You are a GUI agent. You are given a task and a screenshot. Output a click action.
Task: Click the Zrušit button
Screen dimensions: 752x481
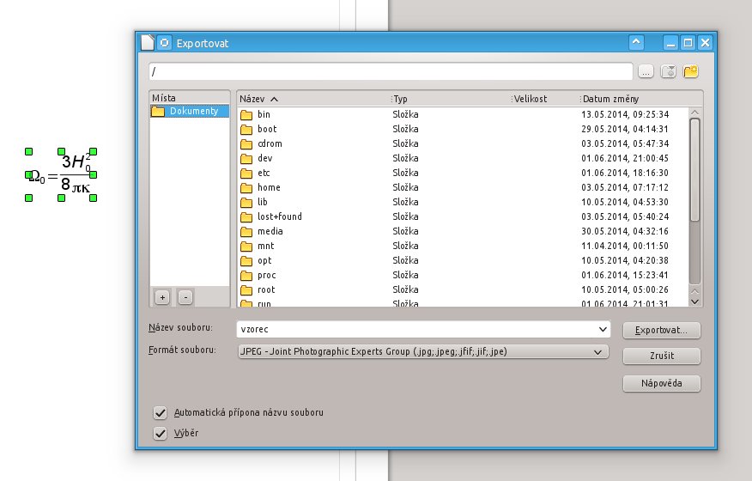coord(661,356)
